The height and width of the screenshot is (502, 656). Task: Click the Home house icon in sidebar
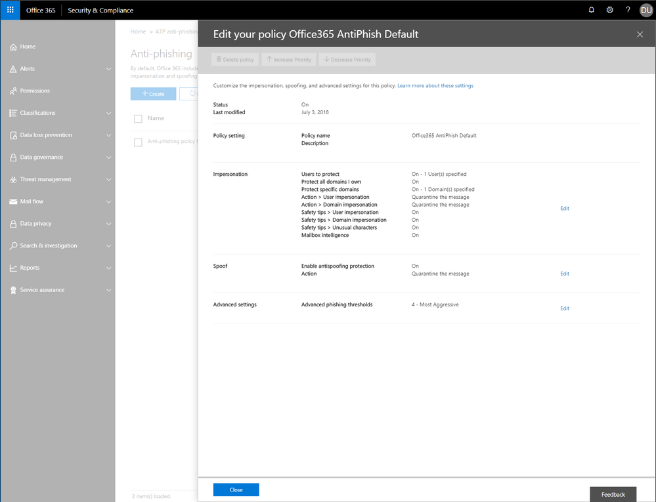tap(13, 47)
